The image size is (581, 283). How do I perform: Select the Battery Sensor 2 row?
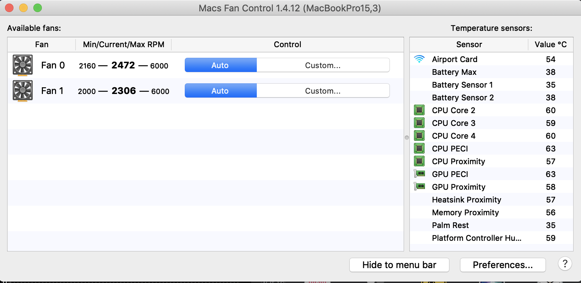pos(492,98)
